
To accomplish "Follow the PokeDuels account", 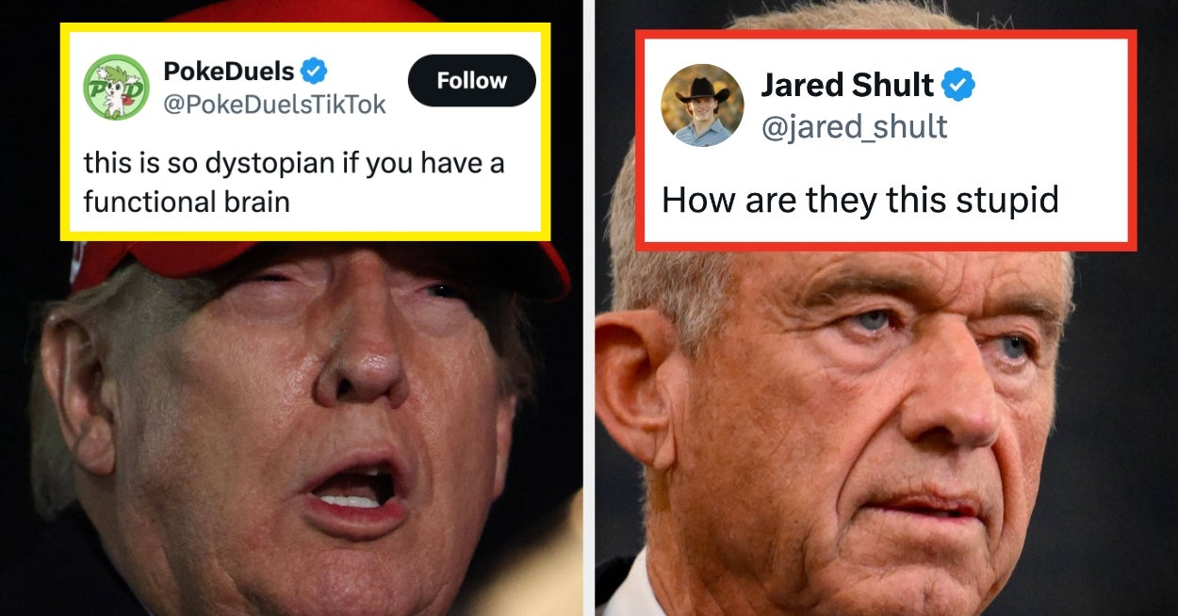I will (x=472, y=81).
